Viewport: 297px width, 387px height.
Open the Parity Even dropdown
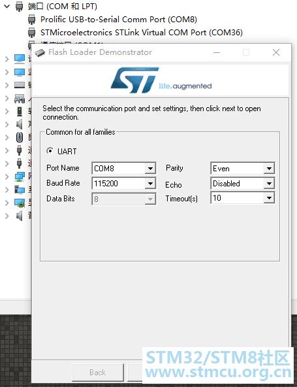point(269,169)
